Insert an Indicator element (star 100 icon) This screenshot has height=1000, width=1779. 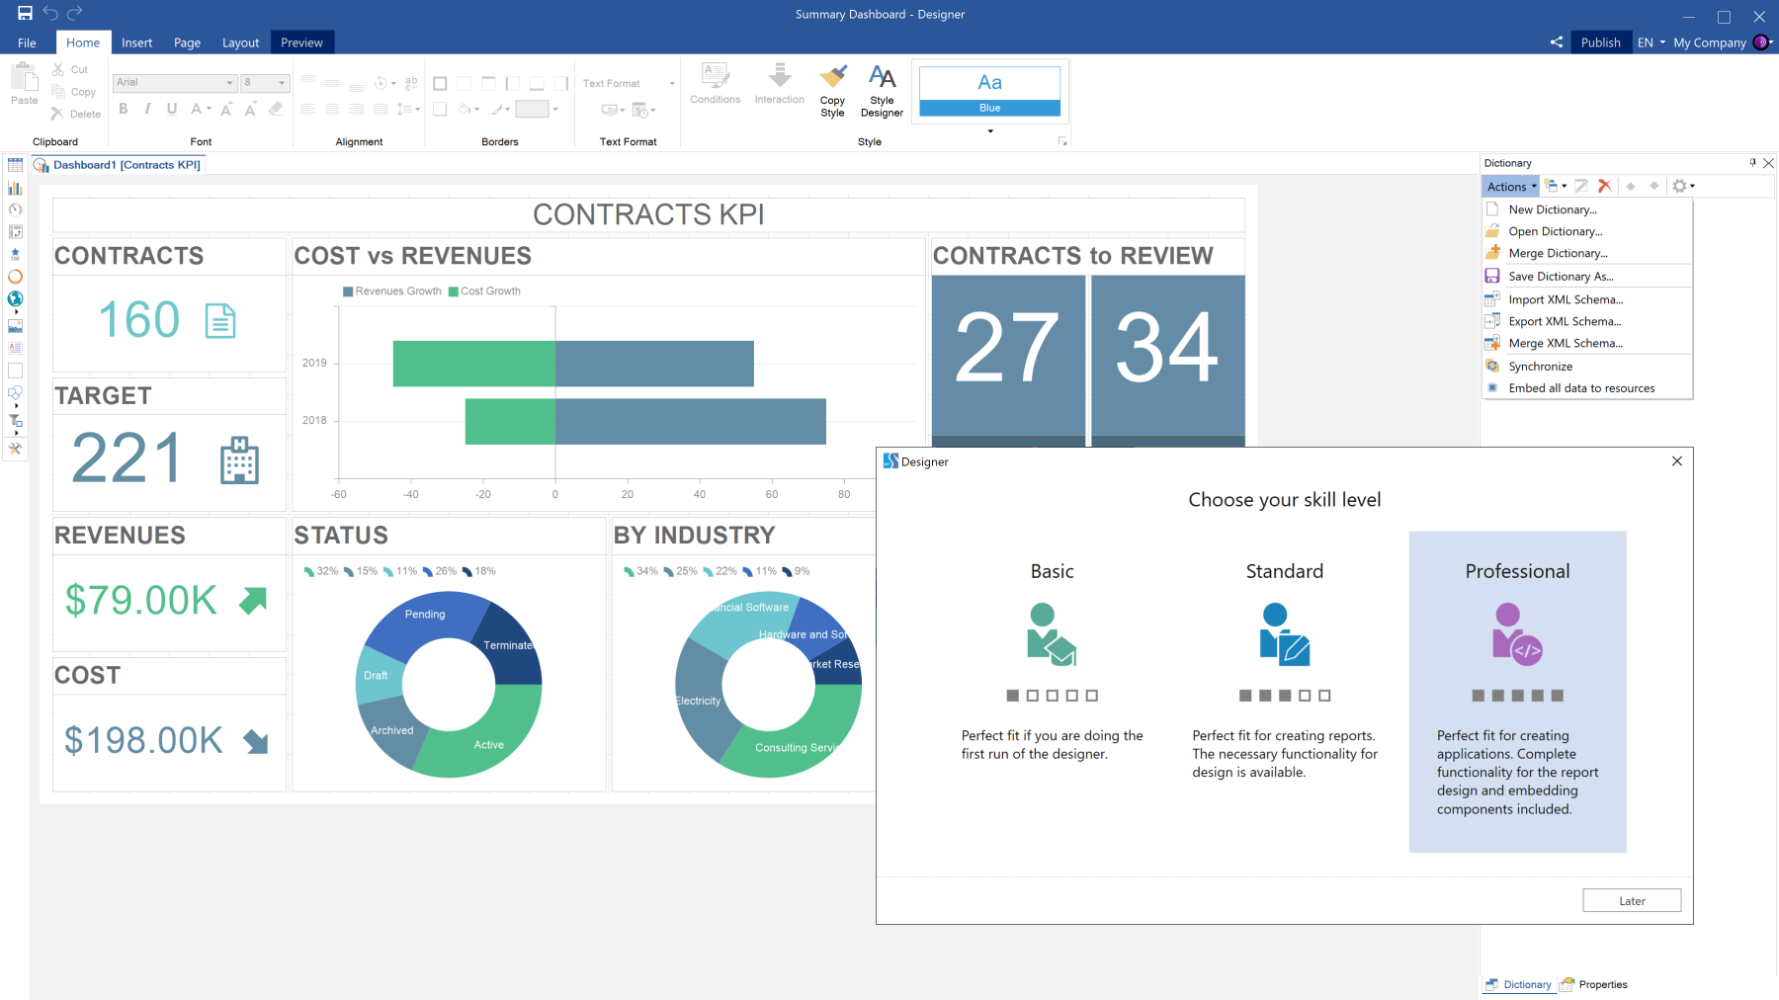(15, 255)
